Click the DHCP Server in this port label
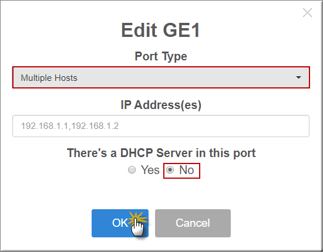Viewport: 323px width, 252px height. point(161,153)
